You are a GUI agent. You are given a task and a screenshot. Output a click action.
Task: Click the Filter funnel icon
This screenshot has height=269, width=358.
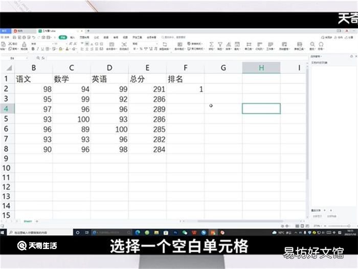(220, 44)
